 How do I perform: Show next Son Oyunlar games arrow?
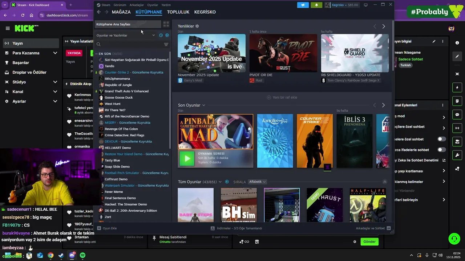point(383,105)
